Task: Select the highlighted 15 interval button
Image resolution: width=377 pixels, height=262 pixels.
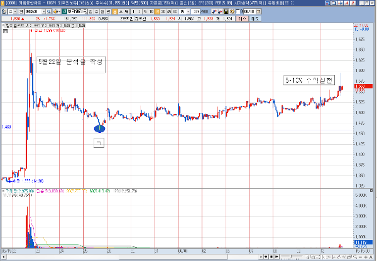Action: [x=157, y=11]
